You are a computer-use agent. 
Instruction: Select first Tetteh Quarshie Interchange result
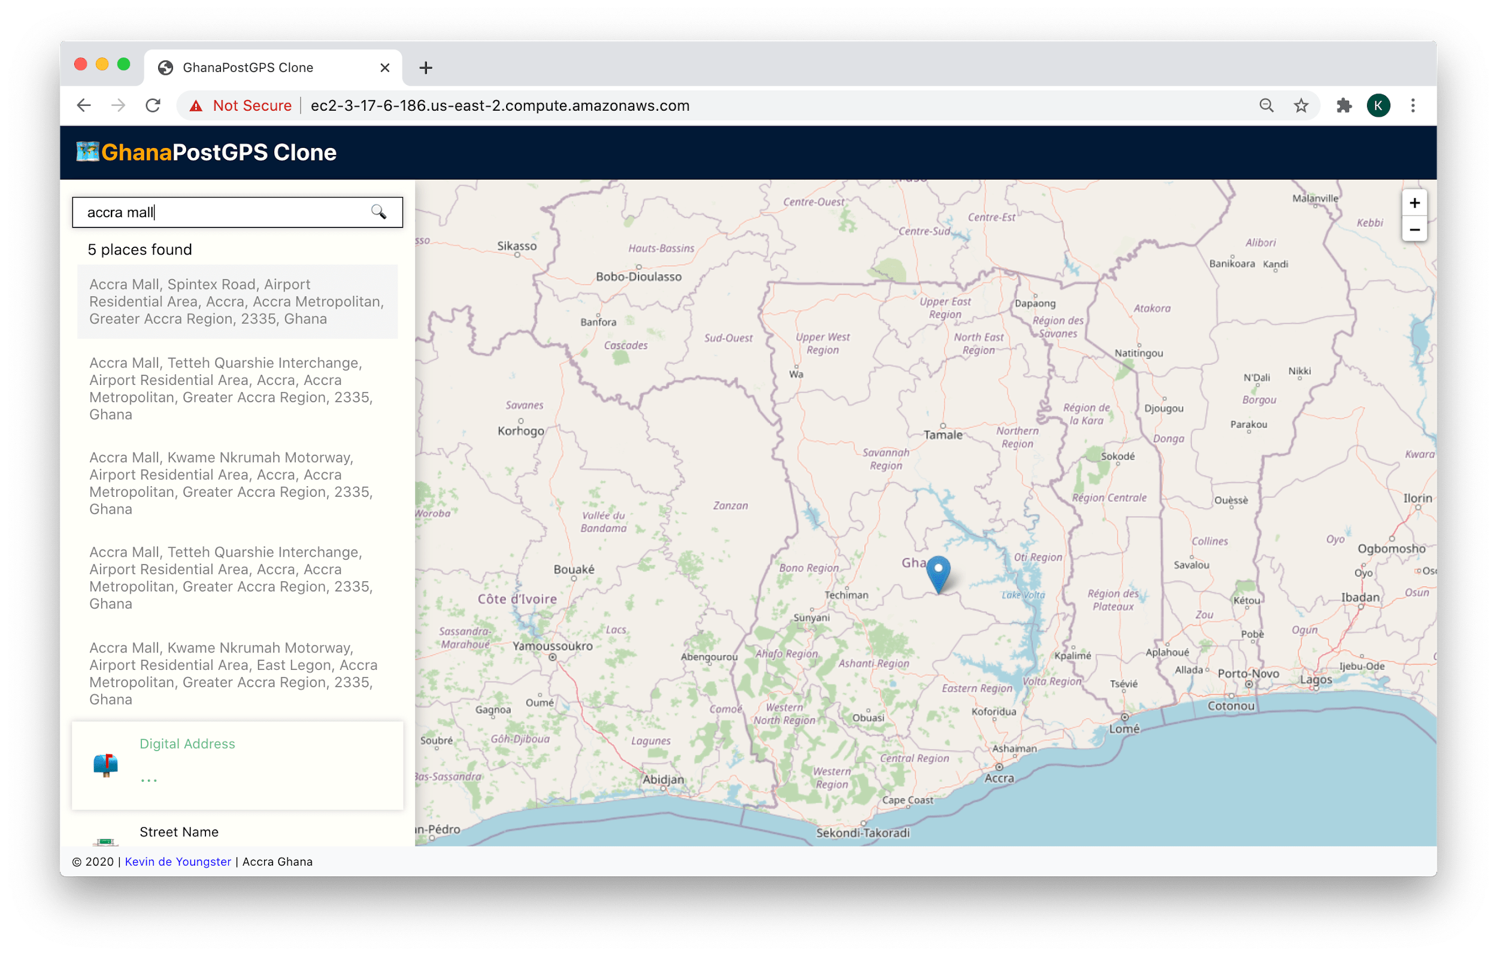(237, 388)
